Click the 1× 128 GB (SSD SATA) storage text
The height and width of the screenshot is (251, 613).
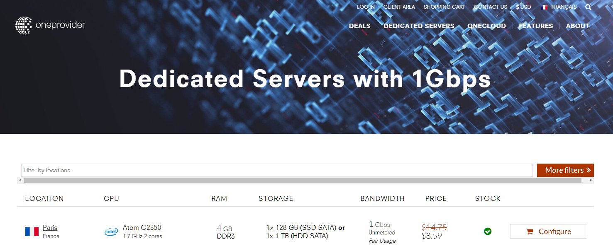click(x=301, y=228)
